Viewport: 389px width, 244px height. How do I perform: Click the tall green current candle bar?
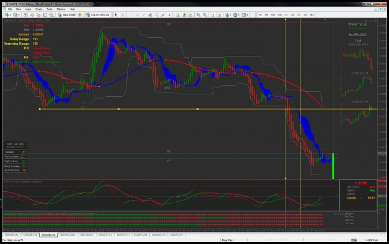click(x=333, y=166)
